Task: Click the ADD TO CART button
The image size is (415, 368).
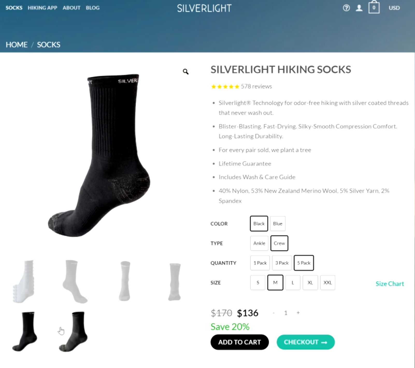Action: 240,342
